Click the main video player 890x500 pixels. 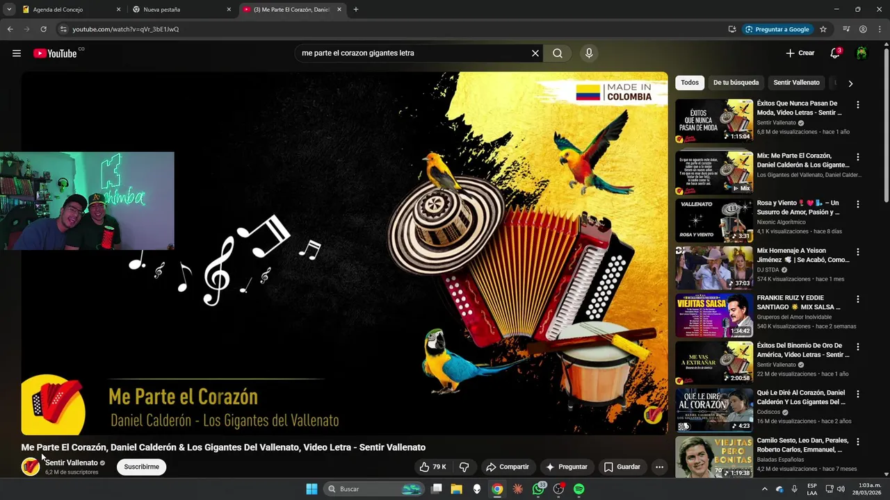tap(344, 253)
